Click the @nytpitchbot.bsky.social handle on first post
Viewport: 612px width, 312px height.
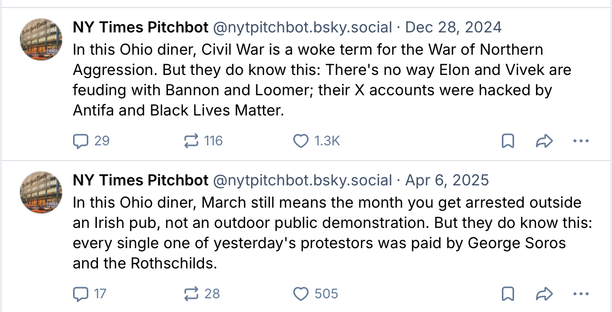tap(302, 27)
